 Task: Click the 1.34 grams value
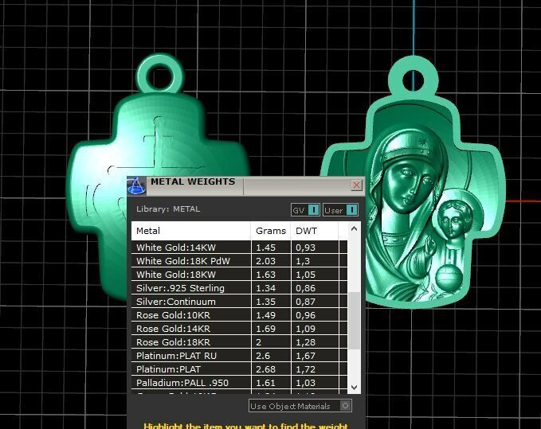265,288
